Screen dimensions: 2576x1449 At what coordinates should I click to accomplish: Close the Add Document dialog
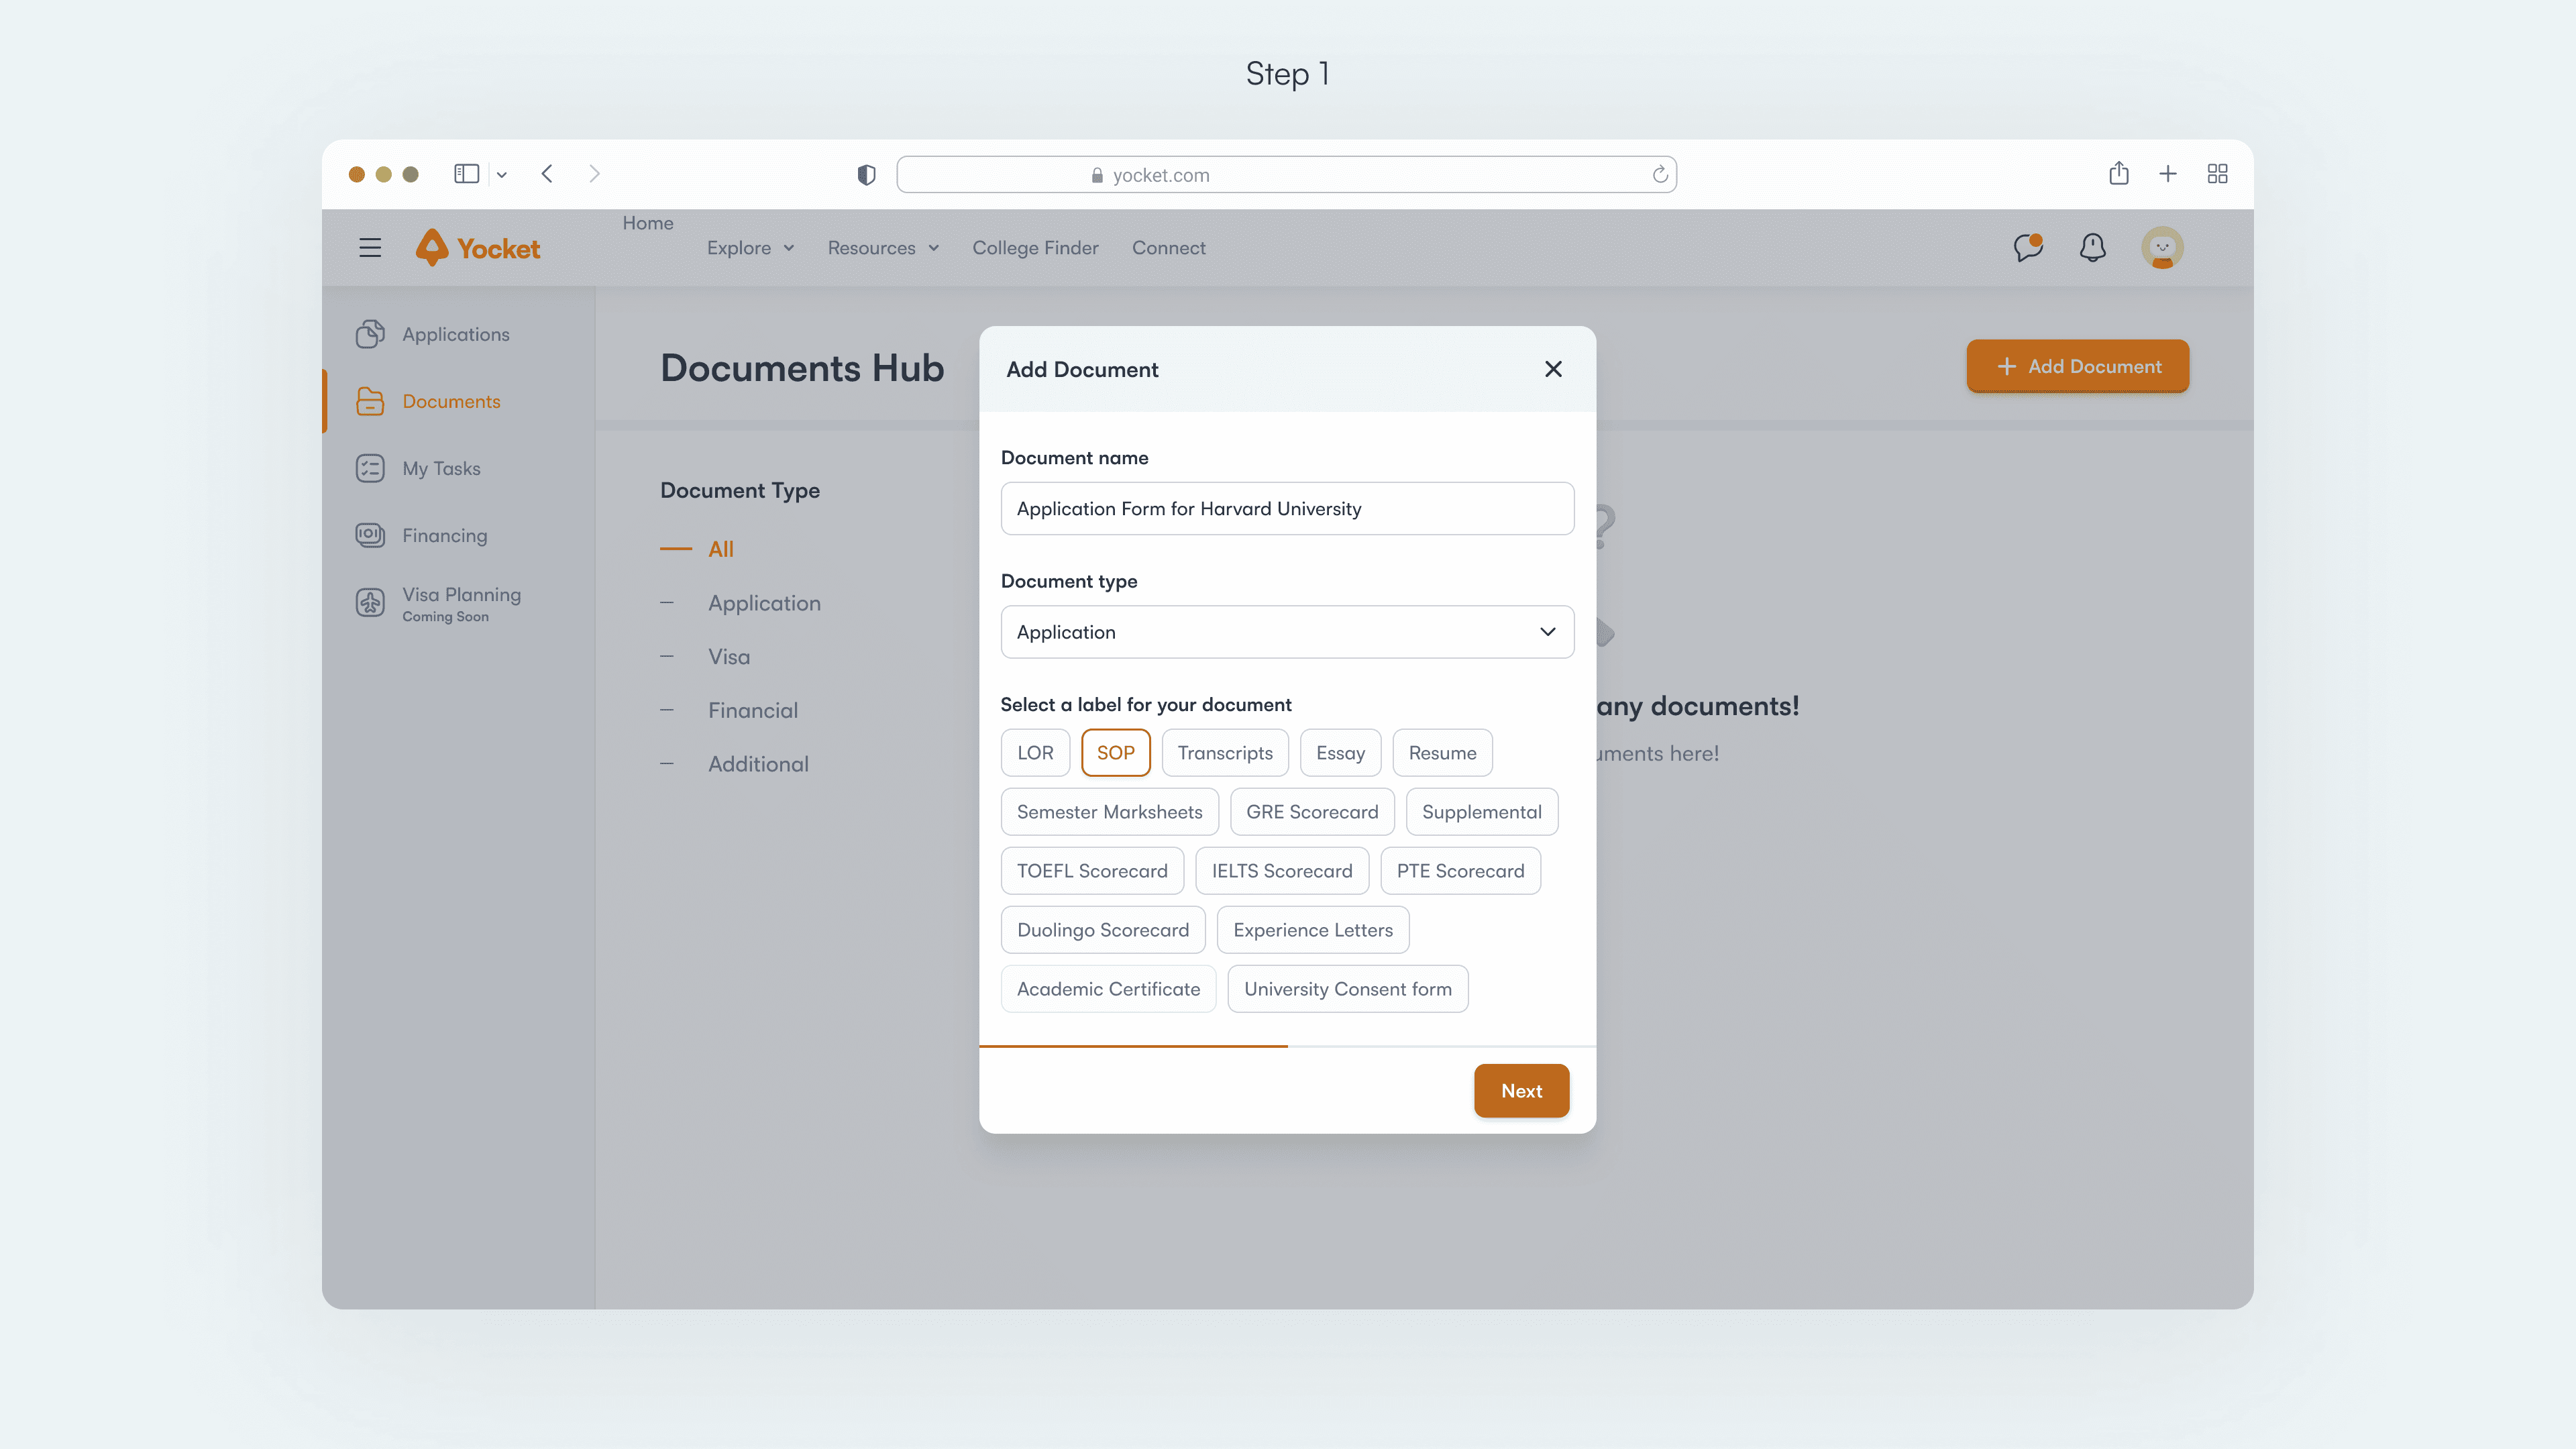point(1552,370)
